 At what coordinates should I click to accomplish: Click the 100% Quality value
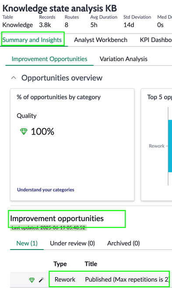click(x=42, y=132)
